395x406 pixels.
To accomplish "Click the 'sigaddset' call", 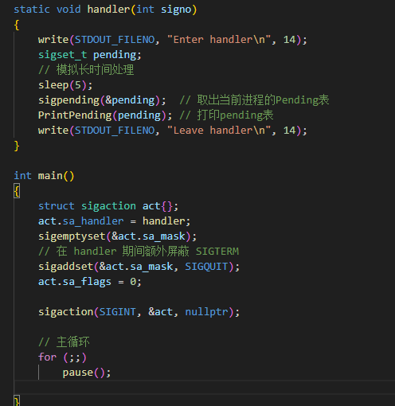I will coord(65,267).
